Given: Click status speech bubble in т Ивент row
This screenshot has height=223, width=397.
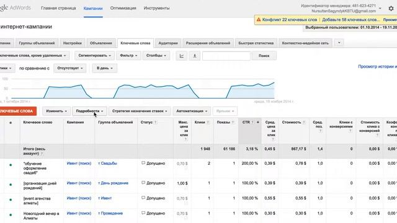Looking at the screenshot, I should 143,198.
